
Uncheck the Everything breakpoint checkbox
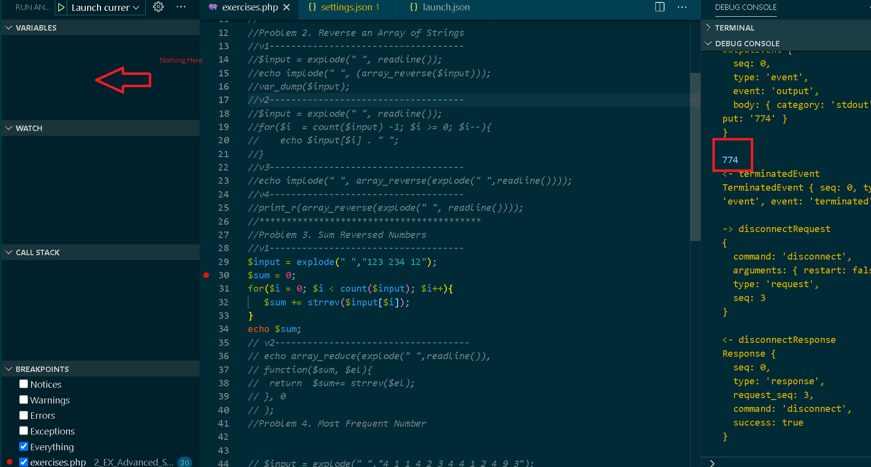[x=24, y=446]
